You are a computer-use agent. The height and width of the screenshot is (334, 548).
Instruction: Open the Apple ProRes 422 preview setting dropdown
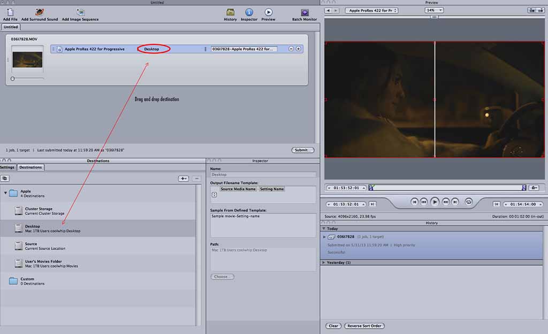(x=371, y=10)
